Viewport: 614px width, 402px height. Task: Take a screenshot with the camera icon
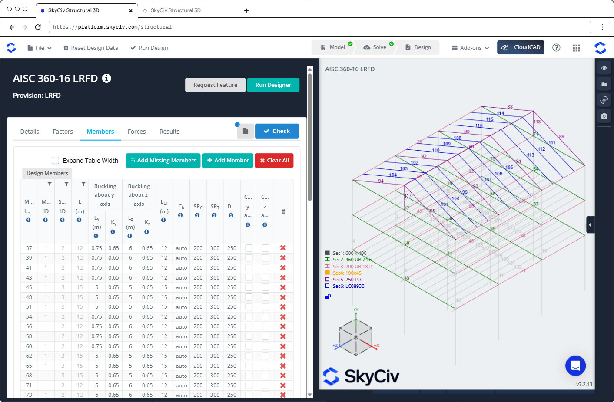604,116
